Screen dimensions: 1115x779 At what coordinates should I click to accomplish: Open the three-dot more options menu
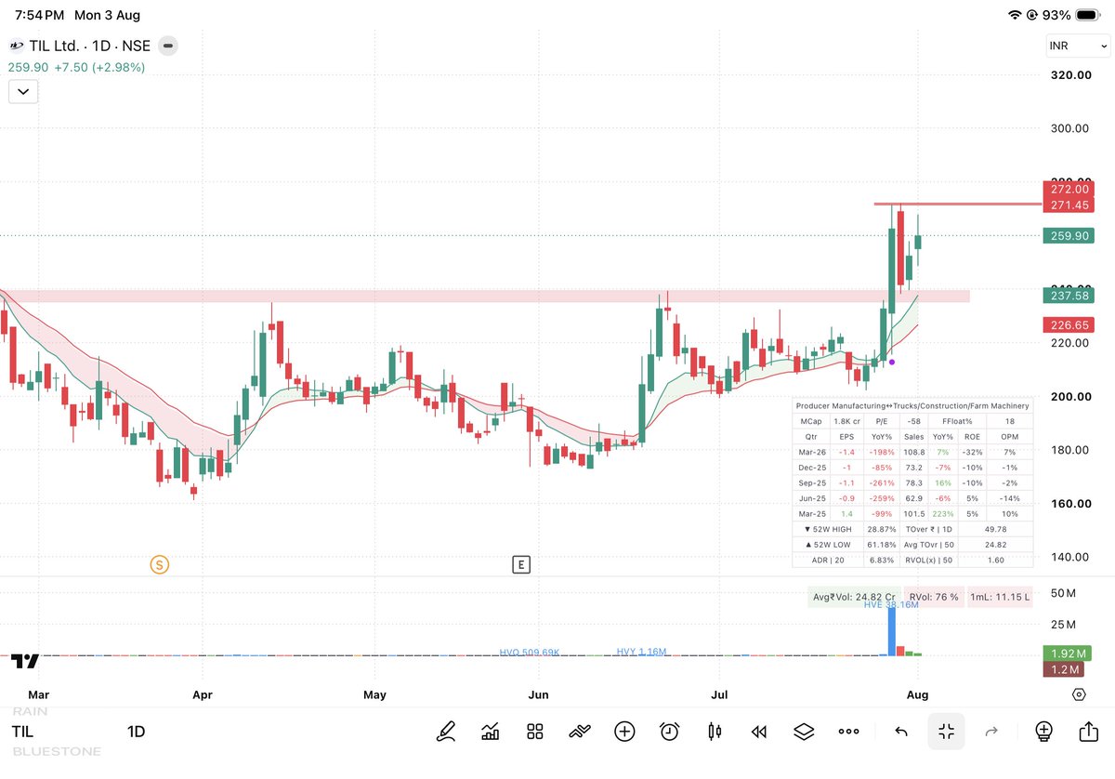[x=848, y=732]
